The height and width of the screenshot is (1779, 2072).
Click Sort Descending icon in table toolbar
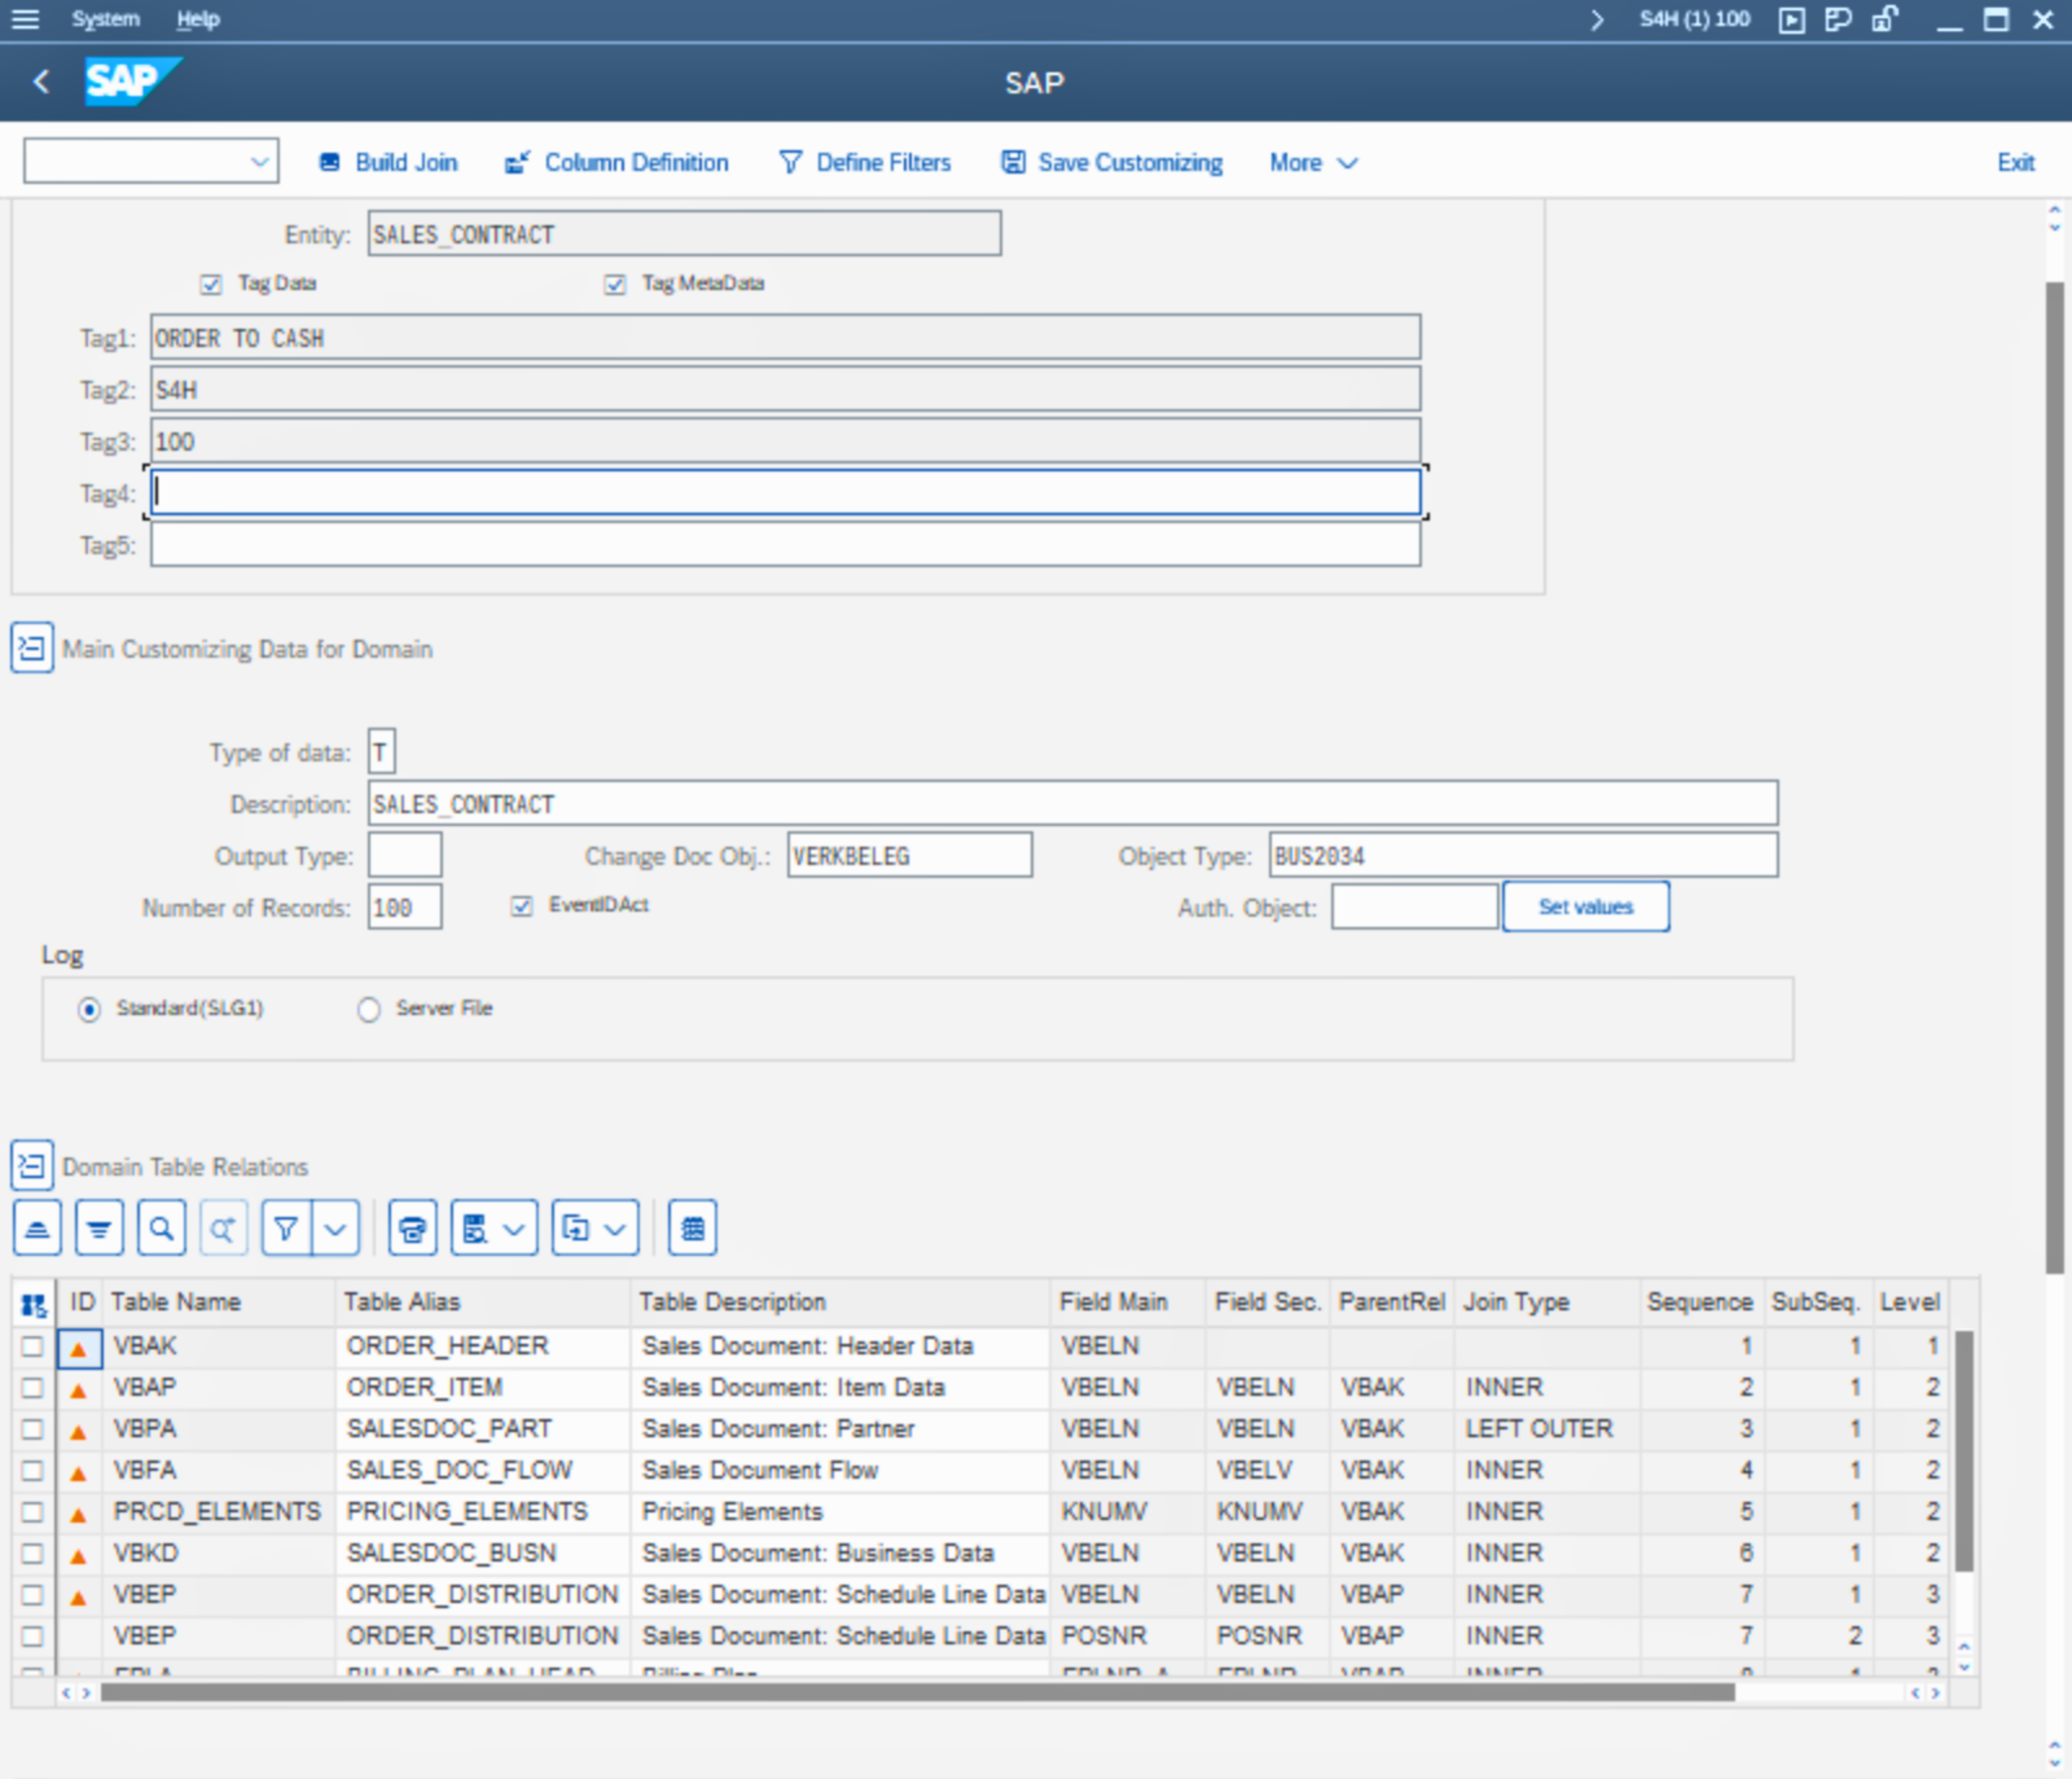[x=99, y=1228]
